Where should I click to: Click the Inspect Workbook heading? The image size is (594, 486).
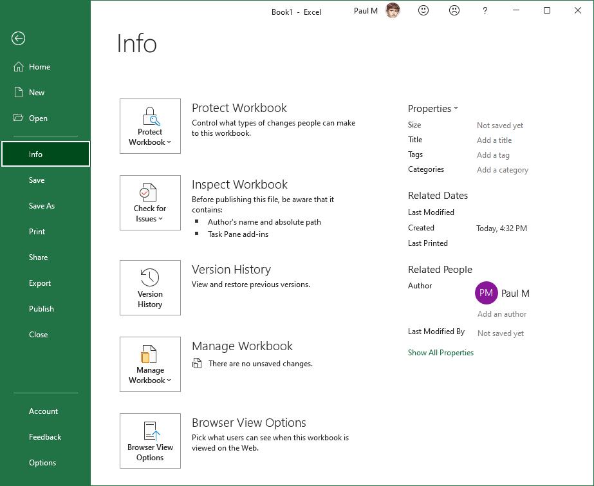(x=239, y=185)
